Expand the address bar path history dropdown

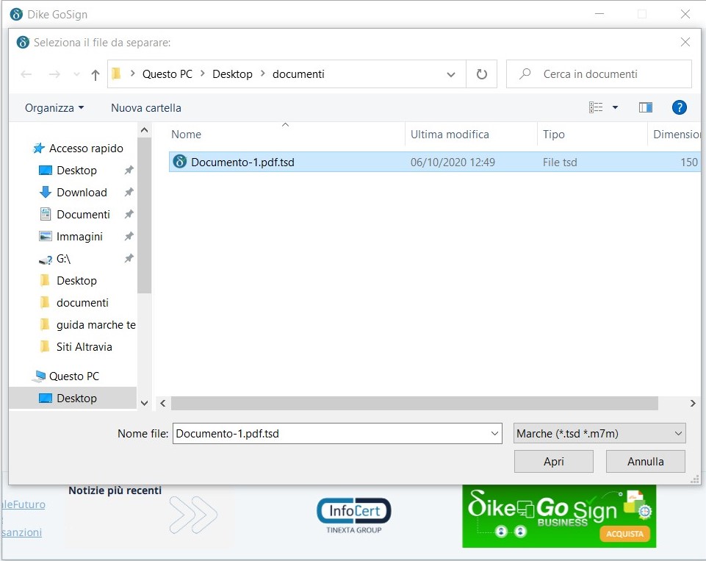pos(451,74)
